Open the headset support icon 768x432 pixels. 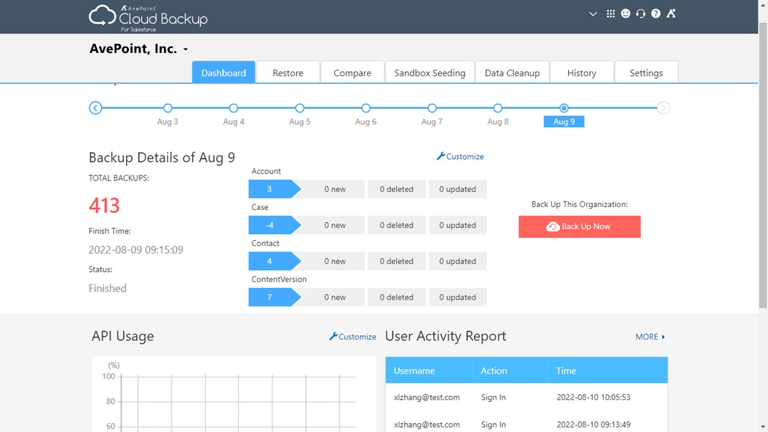(x=641, y=14)
